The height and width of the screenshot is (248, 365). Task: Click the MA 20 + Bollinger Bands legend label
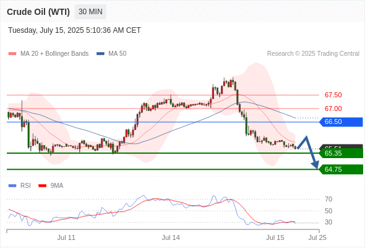point(54,54)
